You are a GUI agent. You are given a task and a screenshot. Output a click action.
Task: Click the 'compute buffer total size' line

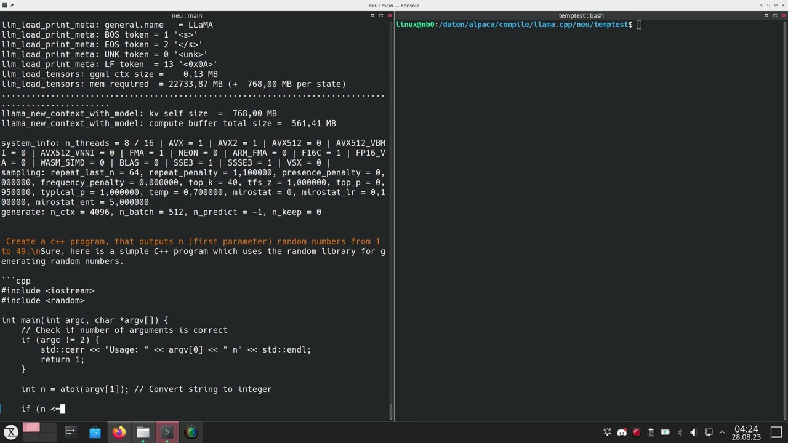[169, 123]
